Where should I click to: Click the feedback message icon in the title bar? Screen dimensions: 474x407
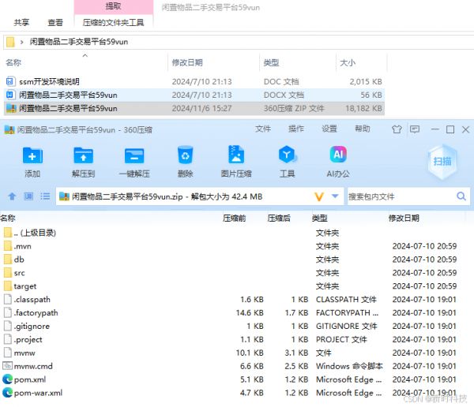415,129
